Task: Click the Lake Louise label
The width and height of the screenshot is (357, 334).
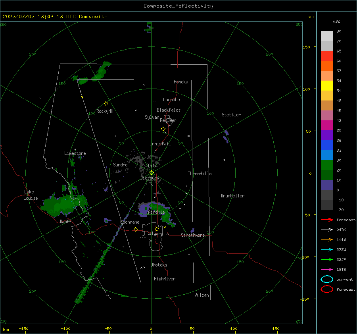Action: tap(31, 195)
